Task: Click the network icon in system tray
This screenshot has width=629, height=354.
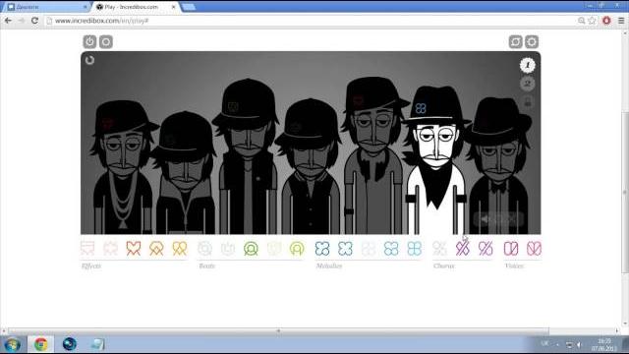Action: (569, 344)
